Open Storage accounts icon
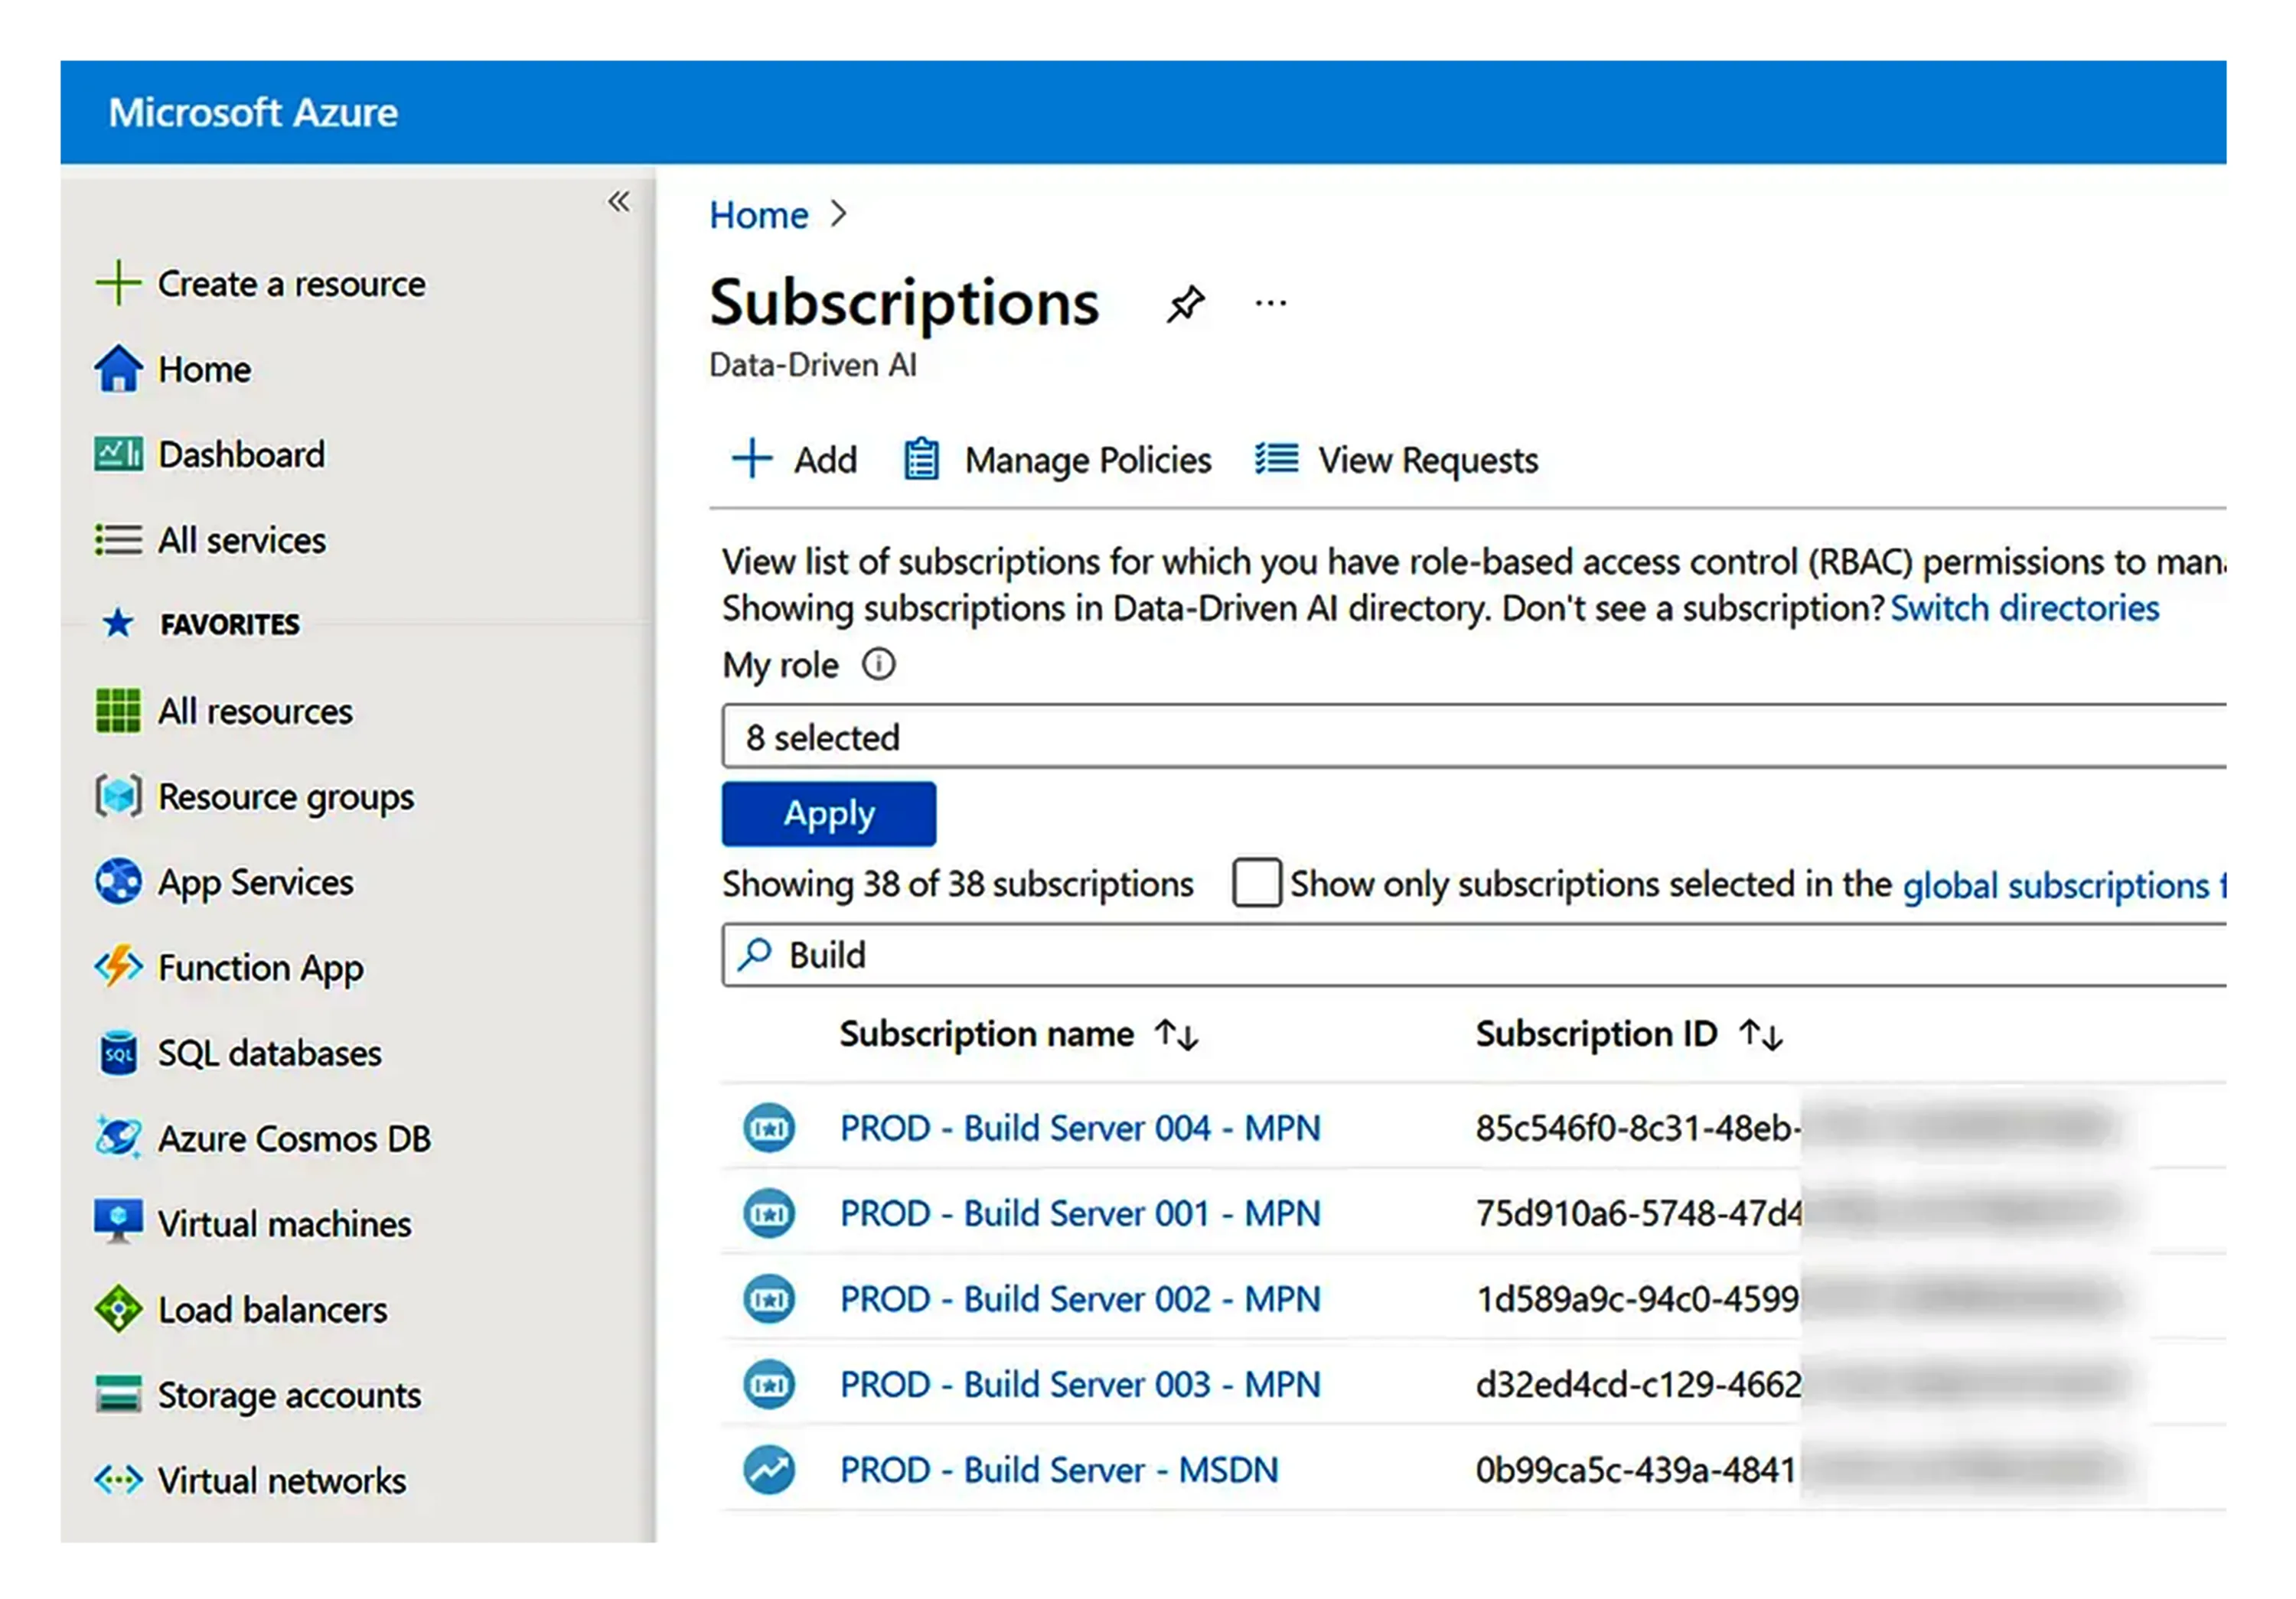 (118, 1393)
